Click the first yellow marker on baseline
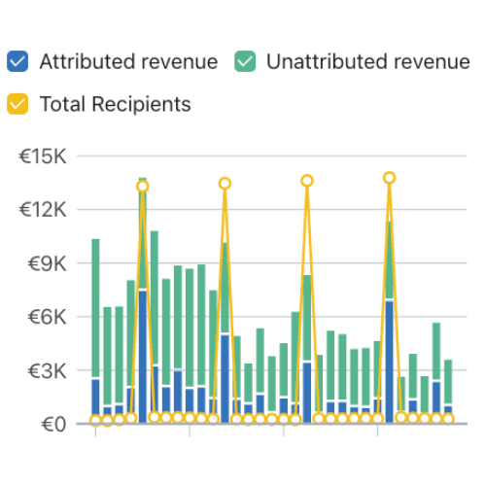The height and width of the screenshot is (486, 486). pos(95,420)
